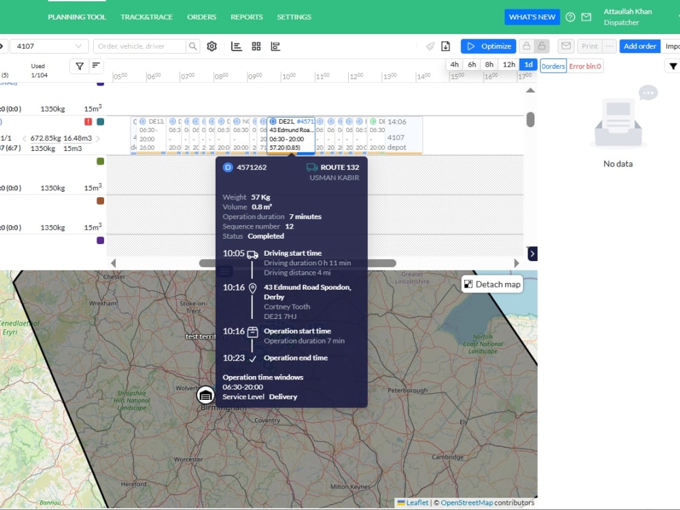Open the Planning Tool tab

(77, 17)
